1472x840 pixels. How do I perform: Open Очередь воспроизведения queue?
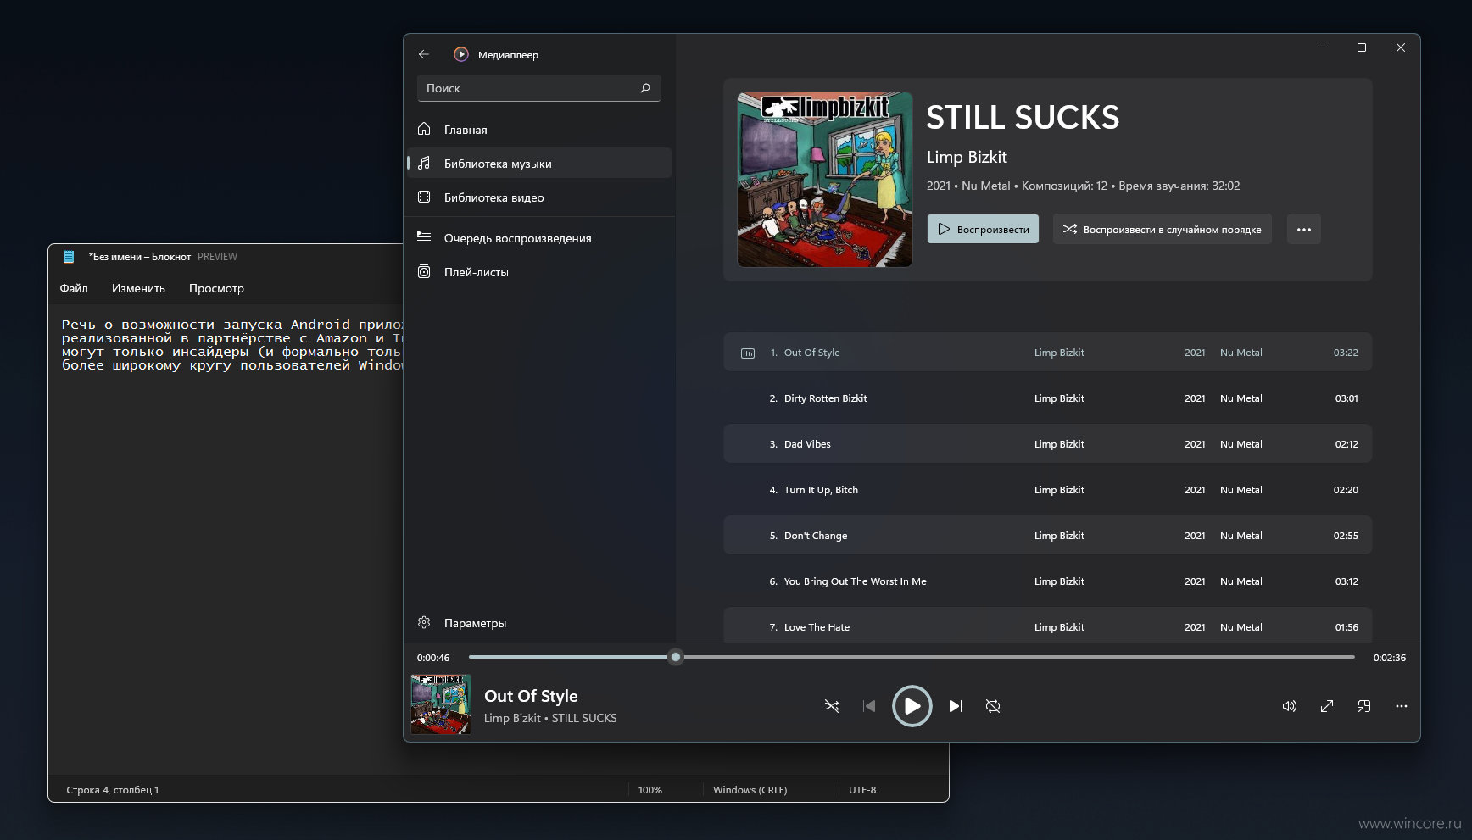(x=539, y=238)
